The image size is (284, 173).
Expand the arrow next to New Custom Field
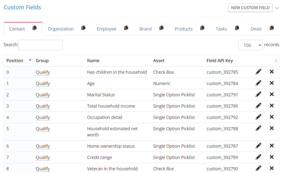click(277, 8)
